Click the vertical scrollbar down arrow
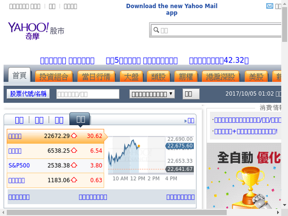This screenshot has height=216, width=288. point(285,205)
